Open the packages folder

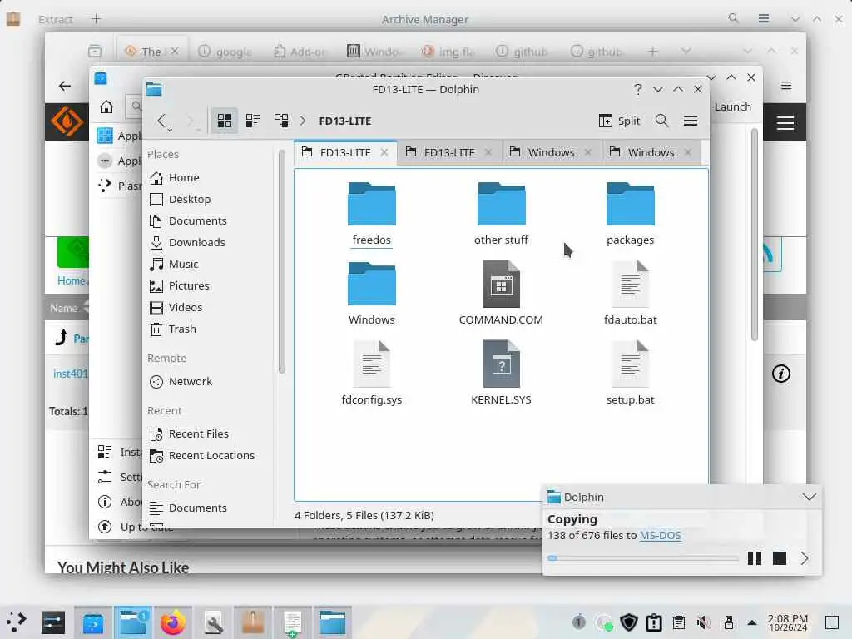pos(631,214)
